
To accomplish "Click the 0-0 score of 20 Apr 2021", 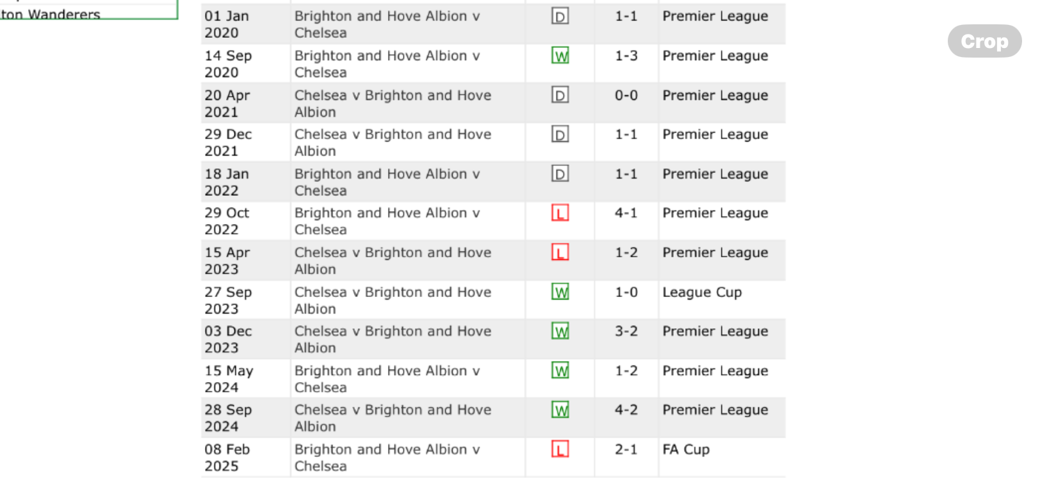I will [626, 95].
